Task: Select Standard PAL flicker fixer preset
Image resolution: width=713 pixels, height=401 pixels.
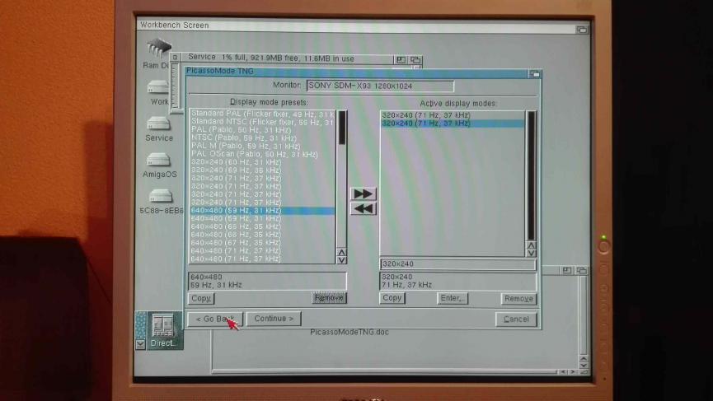Action: tap(262, 114)
